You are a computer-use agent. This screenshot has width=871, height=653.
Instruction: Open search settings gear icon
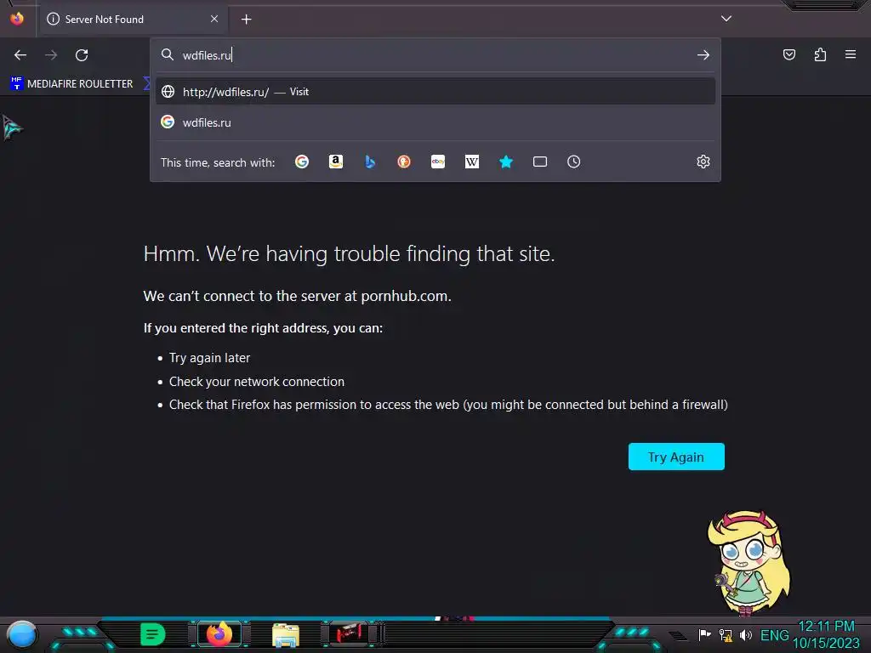point(703,162)
